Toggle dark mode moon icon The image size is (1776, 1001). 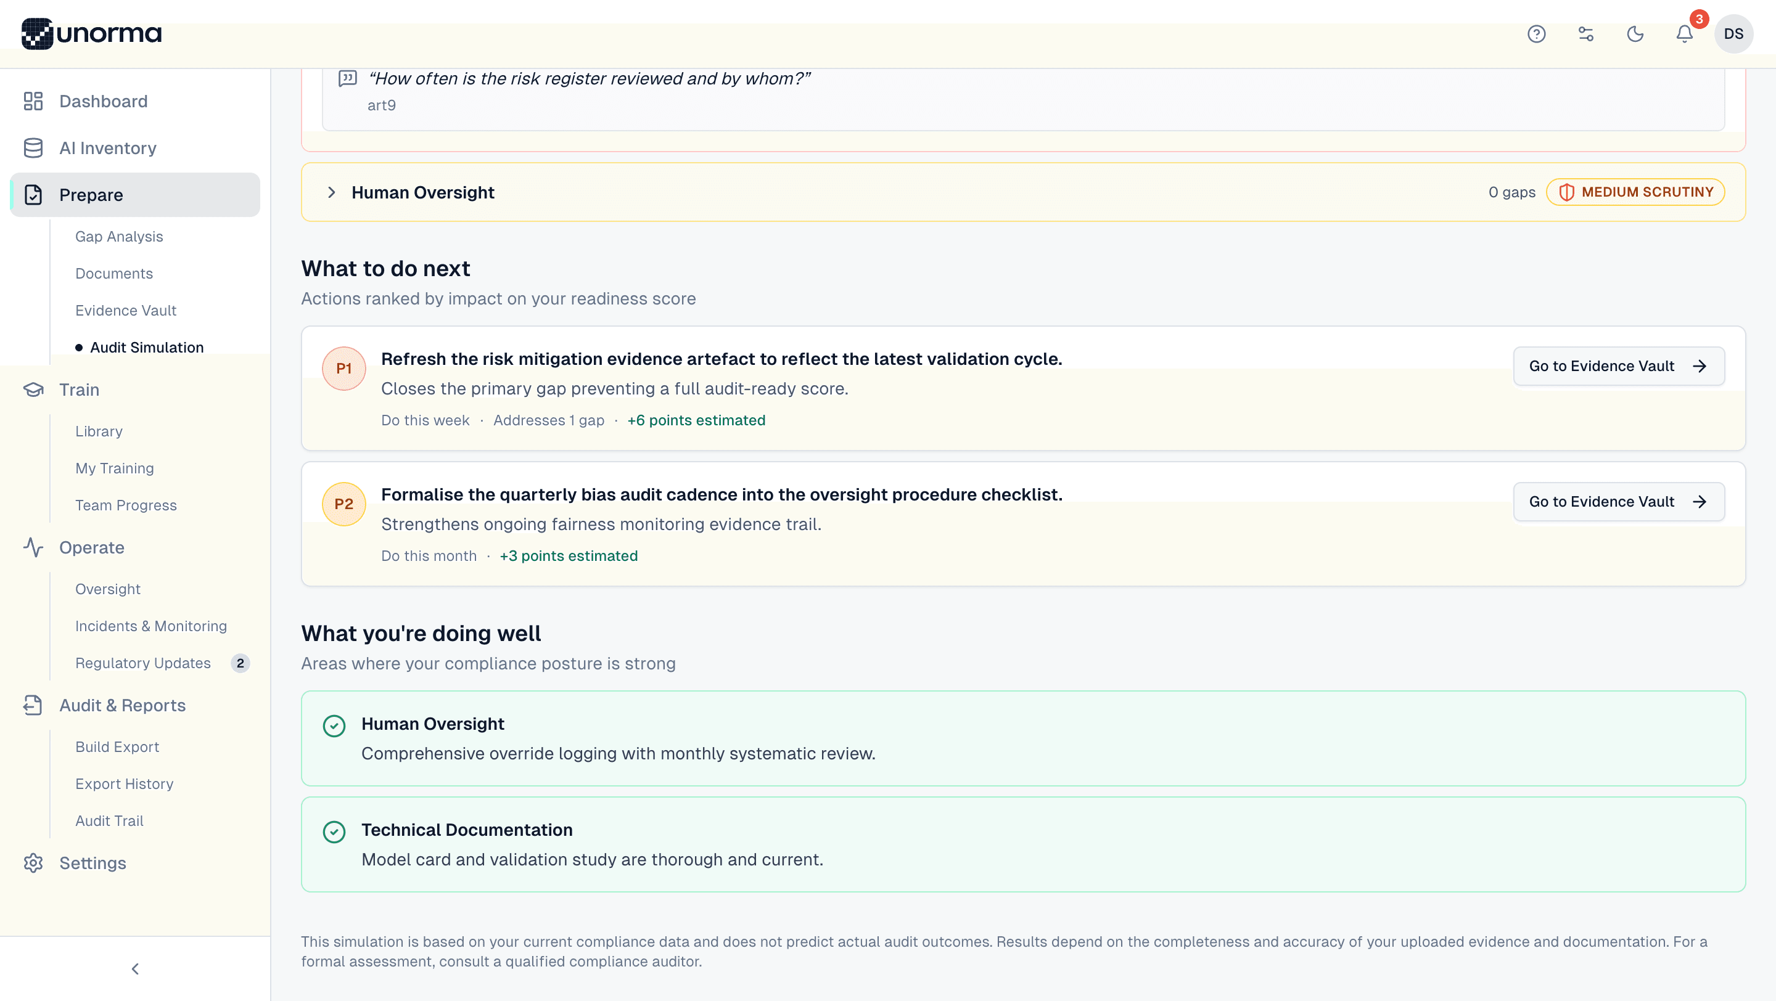pyautogui.click(x=1635, y=34)
